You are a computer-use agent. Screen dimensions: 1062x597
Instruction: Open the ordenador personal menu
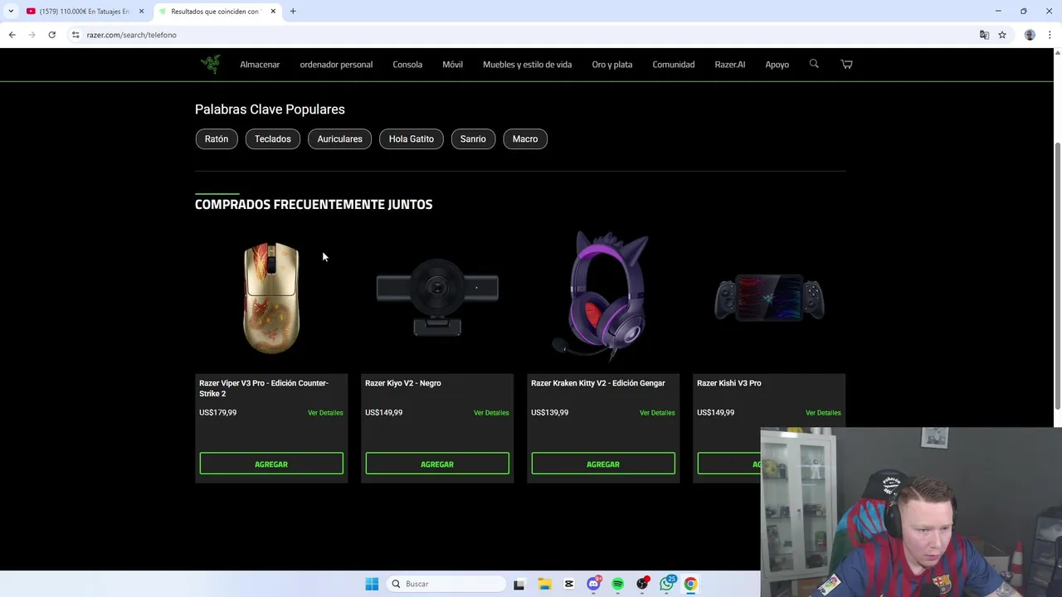[336, 65]
